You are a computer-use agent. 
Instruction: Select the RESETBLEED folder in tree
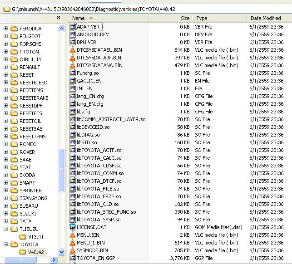point(34,83)
